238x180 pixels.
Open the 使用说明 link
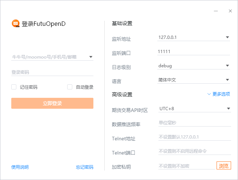(20, 167)
